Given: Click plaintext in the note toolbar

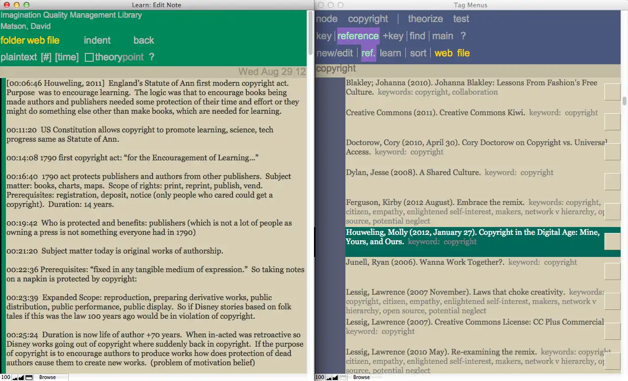Looking at the screenshot, I should (x=19, y=57).
